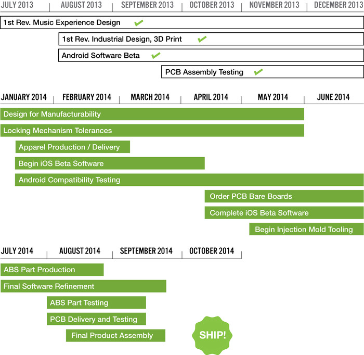
Task: Select the 1st Rev. Music Experience Design bar
Action: (x=182, y=22)
